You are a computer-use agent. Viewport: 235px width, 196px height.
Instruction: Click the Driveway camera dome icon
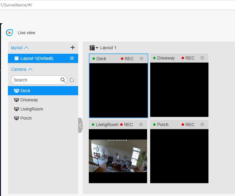pos(16,100)
